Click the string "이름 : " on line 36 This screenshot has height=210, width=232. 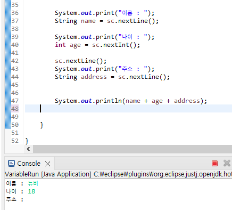(133, 13)
